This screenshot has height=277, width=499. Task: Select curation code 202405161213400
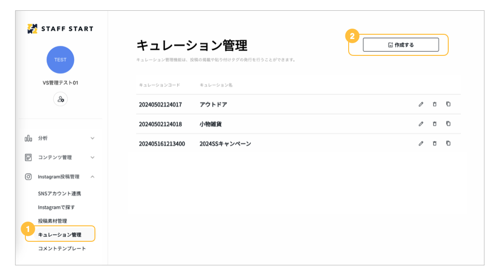[x=162, y=144]
